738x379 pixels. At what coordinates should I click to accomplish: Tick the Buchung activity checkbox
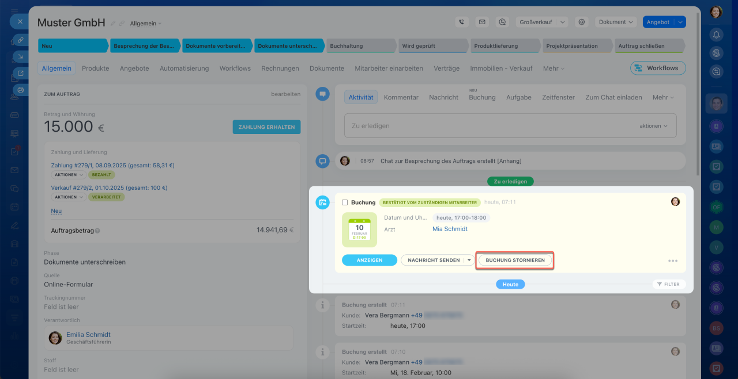(x=345, y=202)
